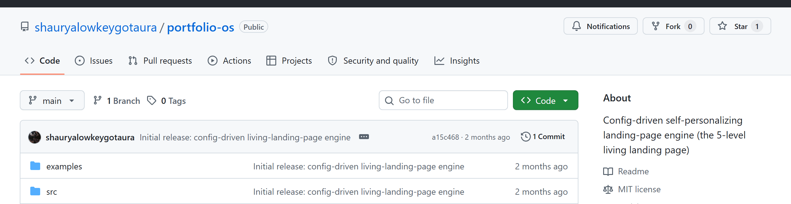Click the Public visibility badge

(253, 27)
